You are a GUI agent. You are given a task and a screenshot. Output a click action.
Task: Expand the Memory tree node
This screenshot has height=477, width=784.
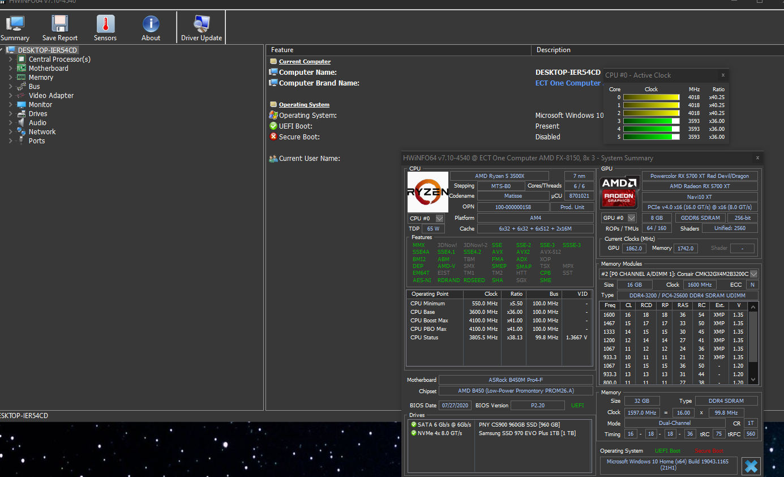(x=10, y=77)
